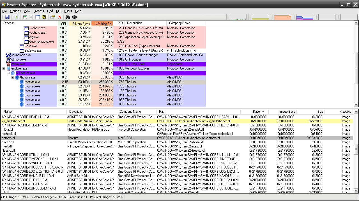Click the binoculars Find Handle or DLL icon
Viewport: 359px width, 201px height.
coord(68,17)
